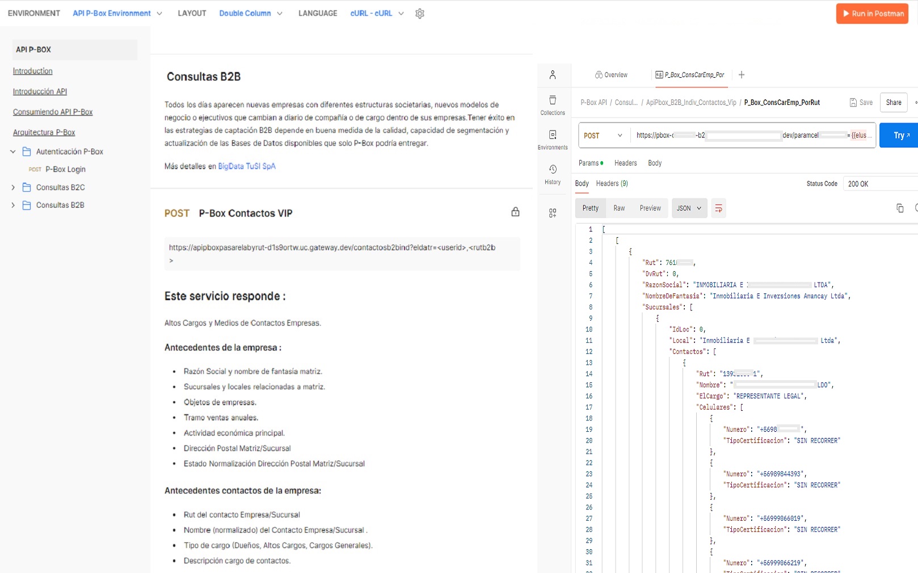Open History in Postman sidebar
The width and height of the screenshot is (918, 573).
(x=553, y=175)
